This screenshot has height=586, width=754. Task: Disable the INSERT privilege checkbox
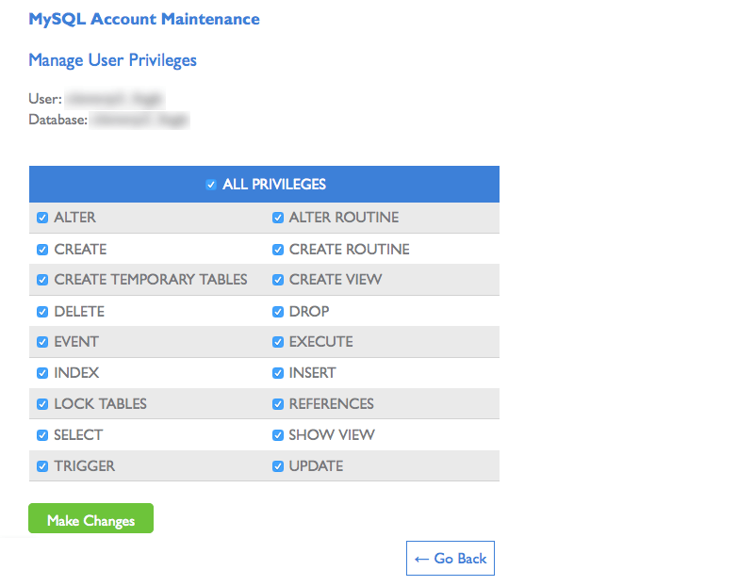pyautogui.click(x=278, y=373)
